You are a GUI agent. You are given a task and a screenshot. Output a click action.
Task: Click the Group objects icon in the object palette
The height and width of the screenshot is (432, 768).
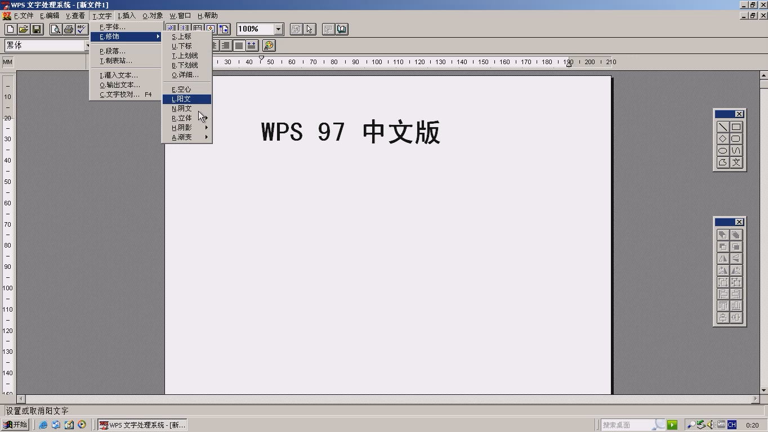pyautogui.click(x=723, y=282)
